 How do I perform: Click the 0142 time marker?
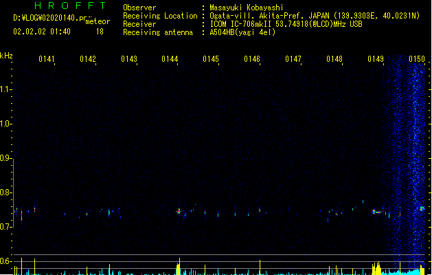pos(88,59)
